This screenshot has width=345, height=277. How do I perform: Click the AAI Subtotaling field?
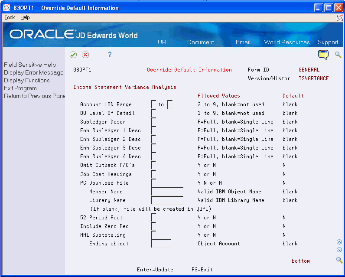[x=153, y=235]
